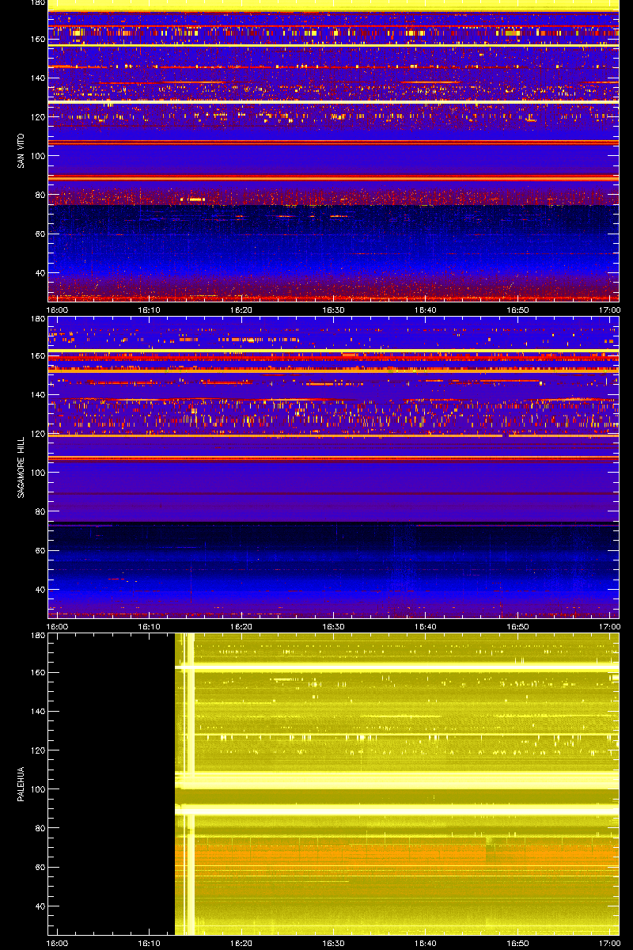The height and width of the screenshot is (950, 633).
Task: Select the 16:30 time tick under San Vito plot
Action: click(x=334, y=310)
